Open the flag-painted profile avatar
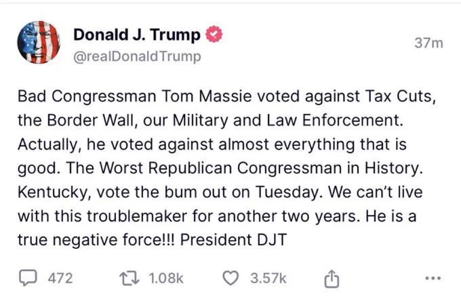This screenshot has height=301, width=461. point(39,42)
